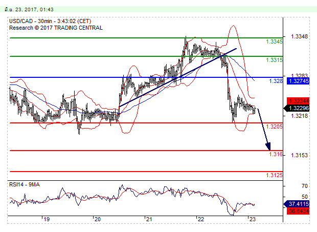Click the Research © 2017 TRADING CENTRAL text

[x=56, y=28]
